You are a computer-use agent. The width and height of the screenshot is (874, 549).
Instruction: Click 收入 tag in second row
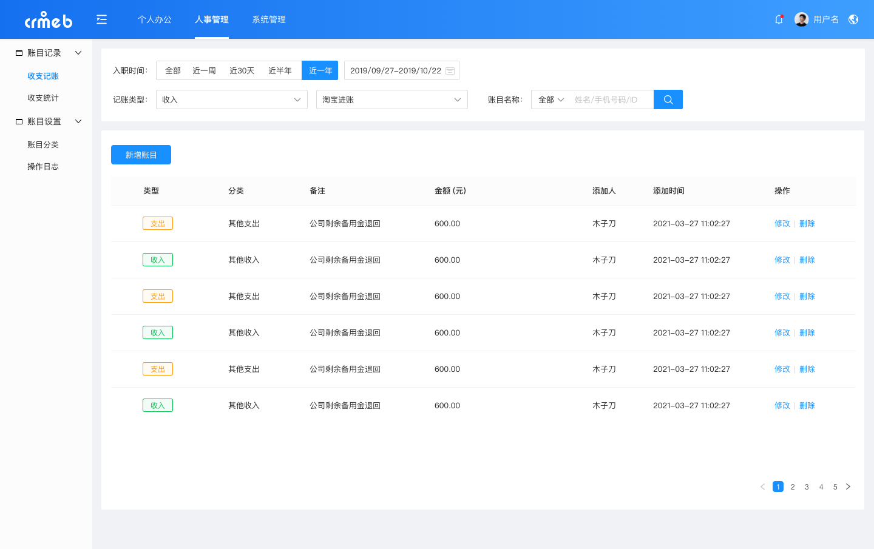pos(158,260)
